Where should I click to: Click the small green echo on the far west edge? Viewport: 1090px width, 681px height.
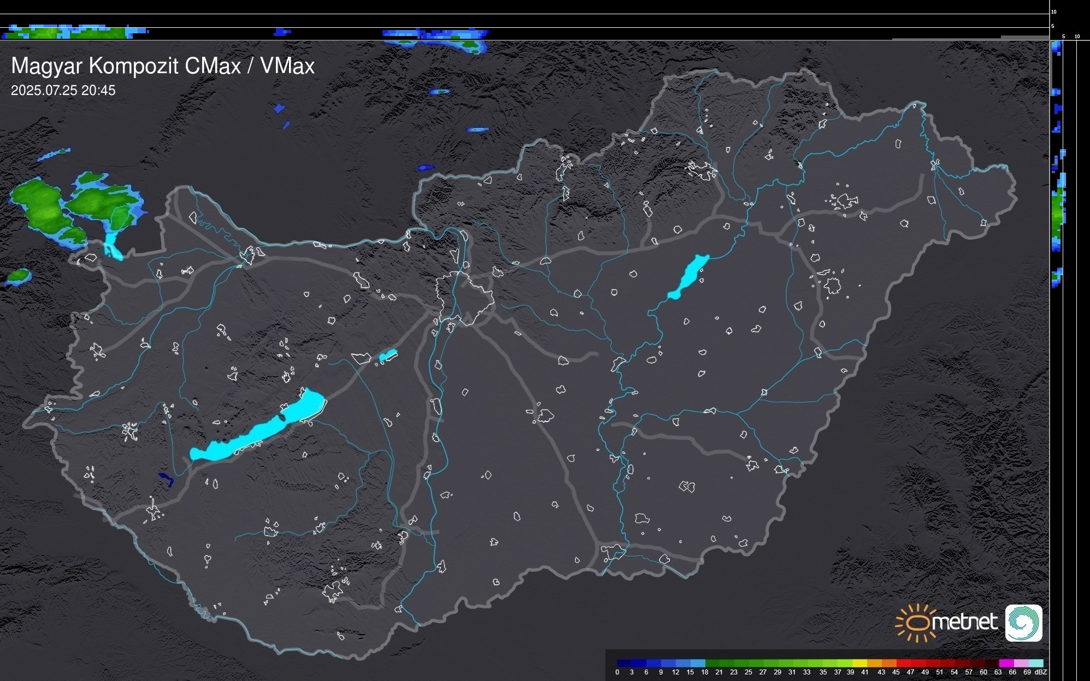pyautogui.click(x=19, y=276)
